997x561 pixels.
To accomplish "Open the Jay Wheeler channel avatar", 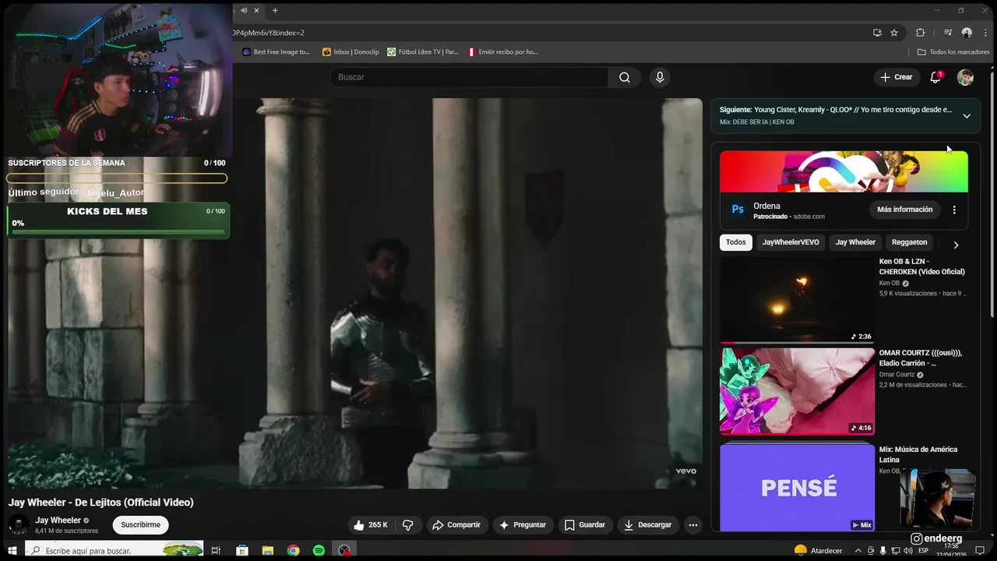I will coord(19,525).
